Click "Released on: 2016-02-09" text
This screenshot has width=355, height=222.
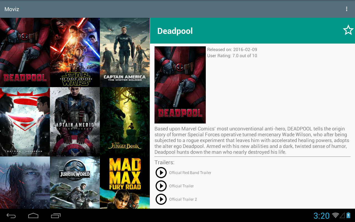click(232, 50)
